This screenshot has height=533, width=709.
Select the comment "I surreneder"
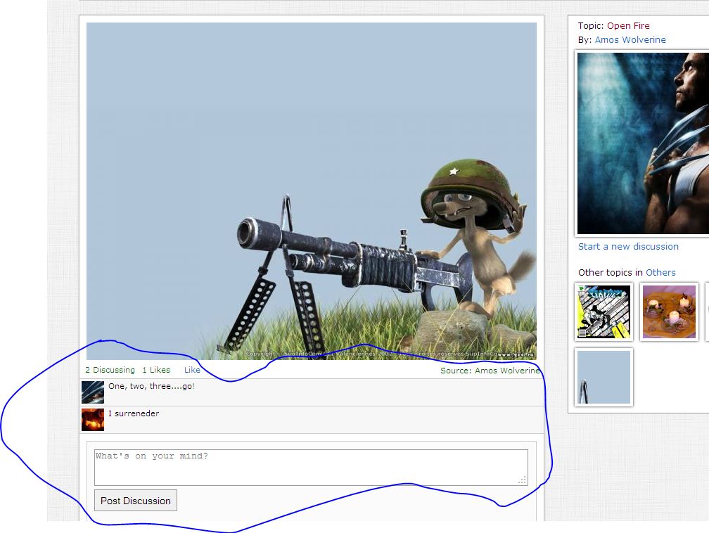pyautogui.click(x=134, y=413)
